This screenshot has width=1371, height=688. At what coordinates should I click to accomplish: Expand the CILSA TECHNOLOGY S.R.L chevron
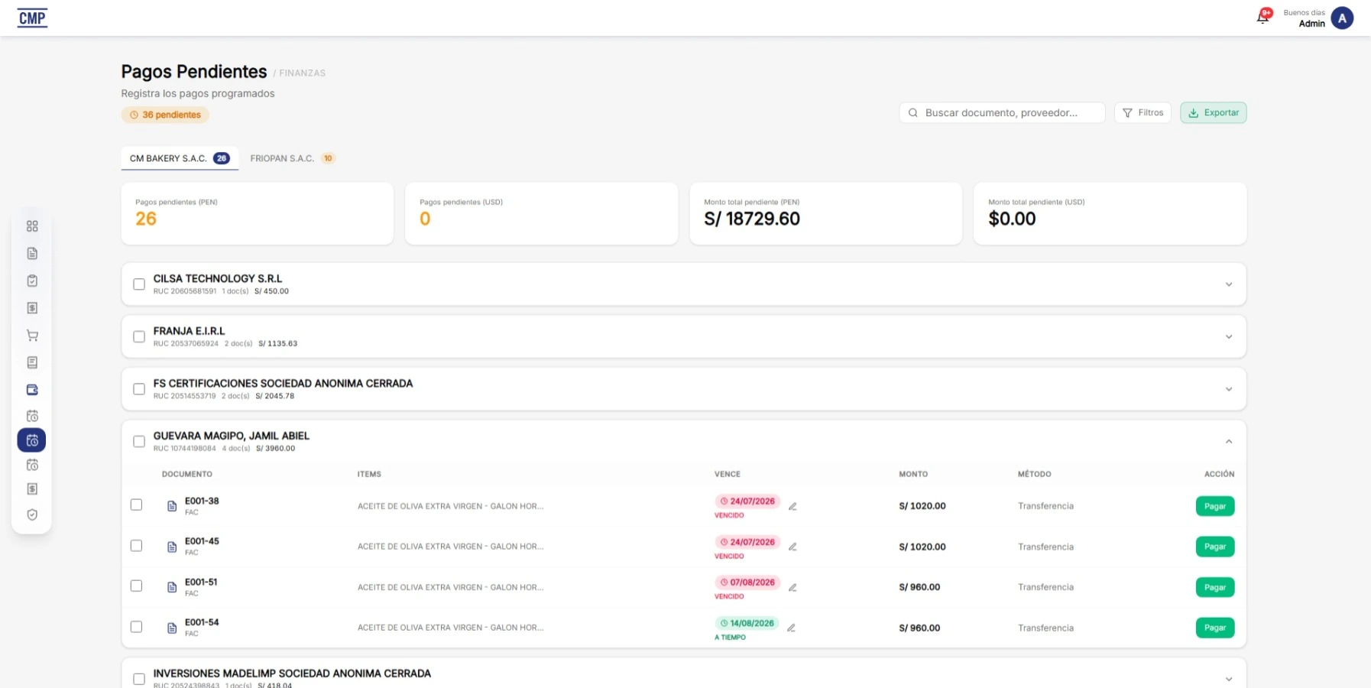[1229, 284]
